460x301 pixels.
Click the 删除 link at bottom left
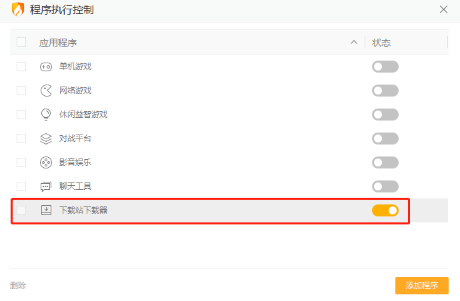pyautogui.click(x=18, y=286)
